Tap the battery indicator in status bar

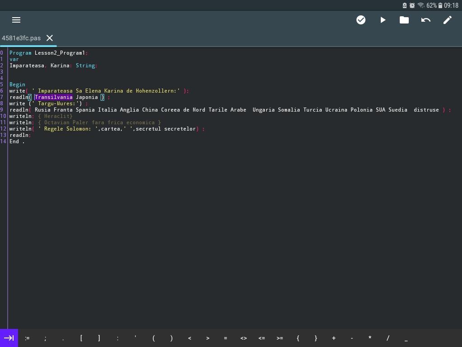(440, 5)
